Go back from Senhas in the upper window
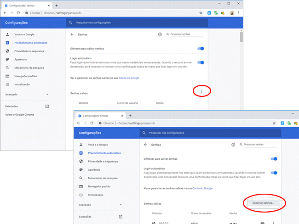The width and height of the screenshot is (299, 224). click(x=72, y=34)
